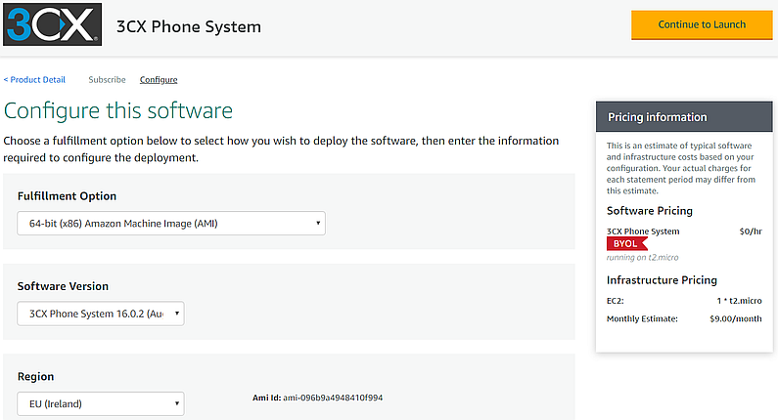
Task: Click the 3CX Phone System pricing entry
Action: (x=643, y=231)
